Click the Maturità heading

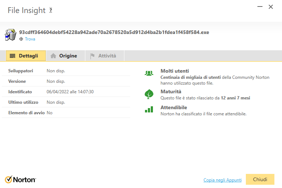[171, 91]
